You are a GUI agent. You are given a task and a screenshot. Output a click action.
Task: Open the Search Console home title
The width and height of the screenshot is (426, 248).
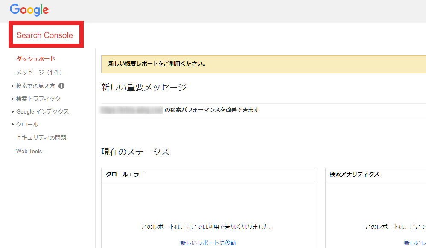[x=45, y=35]
